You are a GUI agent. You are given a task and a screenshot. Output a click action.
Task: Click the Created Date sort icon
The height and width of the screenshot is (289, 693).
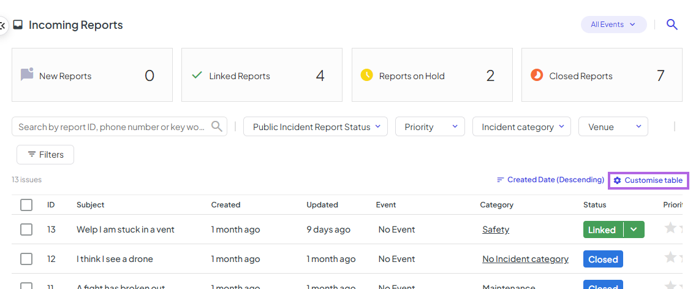coord(501,180)
